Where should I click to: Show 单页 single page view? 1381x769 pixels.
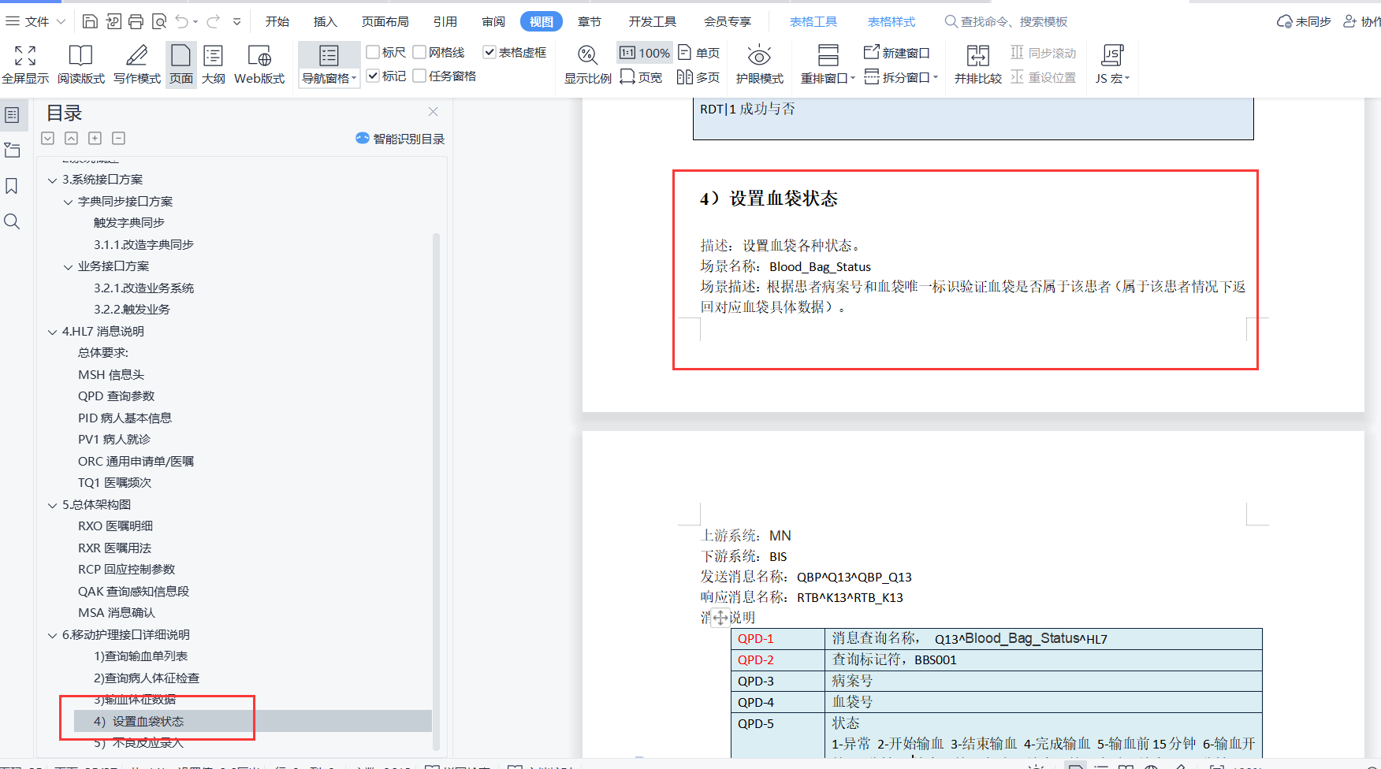point(698,53)
